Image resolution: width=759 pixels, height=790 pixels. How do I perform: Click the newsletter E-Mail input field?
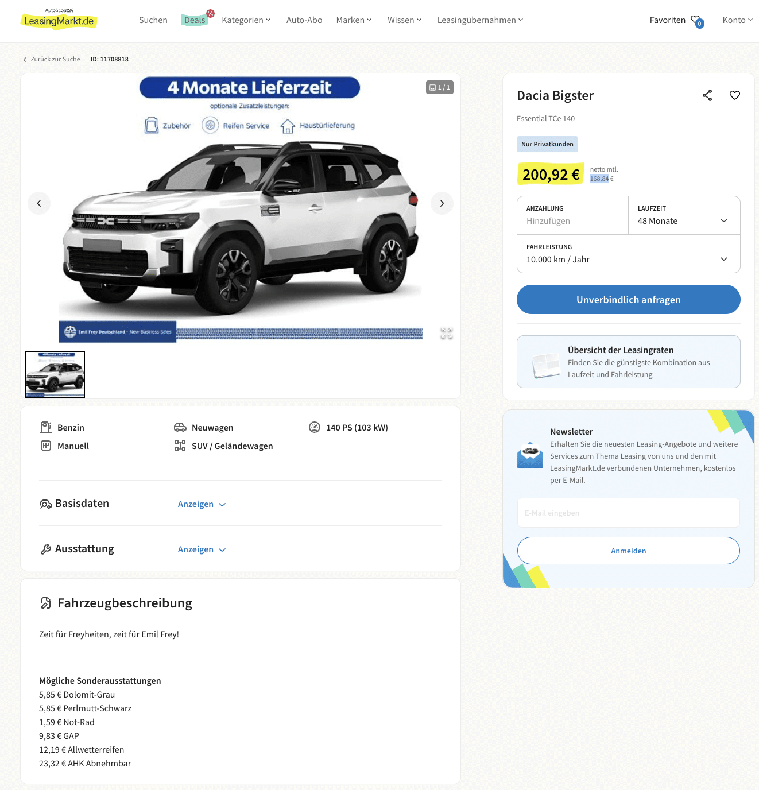click(x=629, y=513)
